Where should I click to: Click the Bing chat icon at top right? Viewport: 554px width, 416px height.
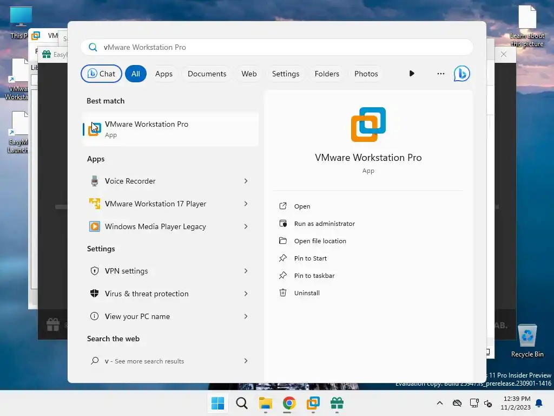point(462,74)
